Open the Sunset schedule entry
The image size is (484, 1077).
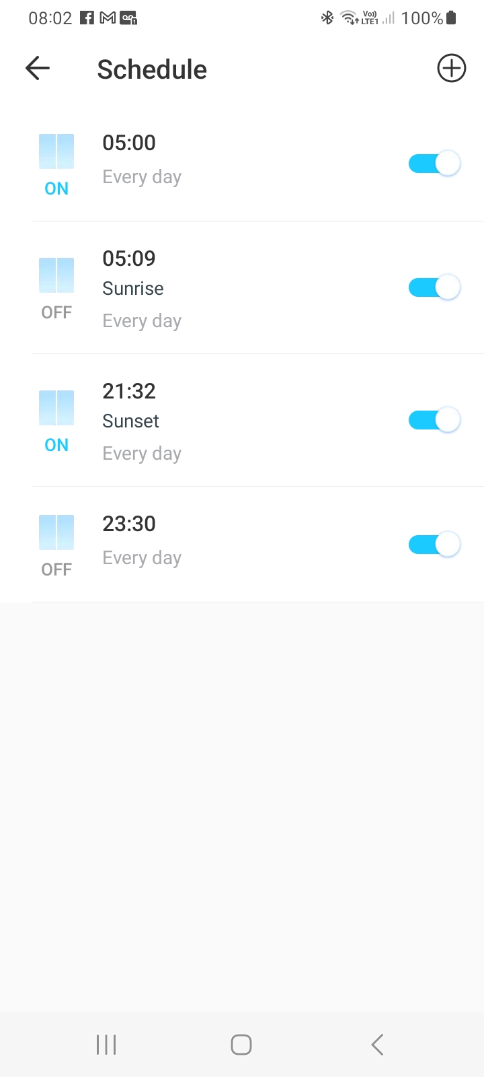coord(131,421)
